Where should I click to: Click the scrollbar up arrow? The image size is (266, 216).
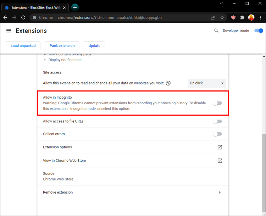click(x=264, y=56)
